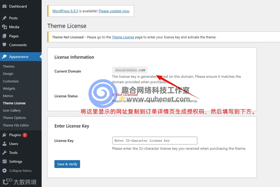
Task: Click the Tools wrench icon
Action: point(4,153)
